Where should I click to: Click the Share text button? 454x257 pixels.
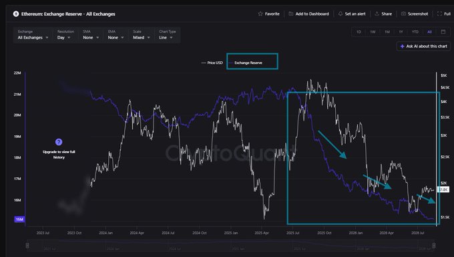387,14
